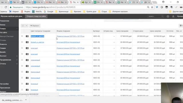Click the image icon for бежевый Прямоугольная row

click(x=27, y=84)
